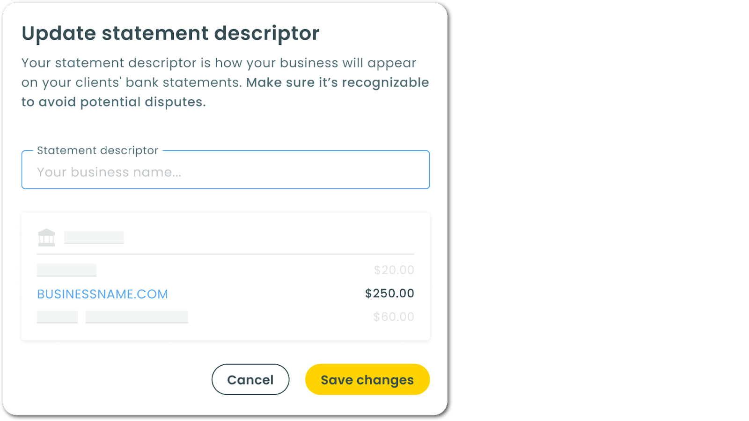Select the BUSINESSNAME.COM descriptor text

pyautogui.click(x=103, y=294)
